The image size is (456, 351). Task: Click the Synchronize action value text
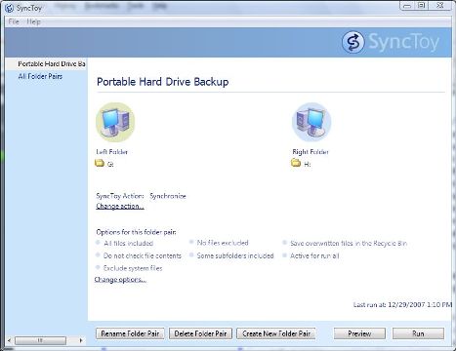pyautogui.click(x=168, y=196)
